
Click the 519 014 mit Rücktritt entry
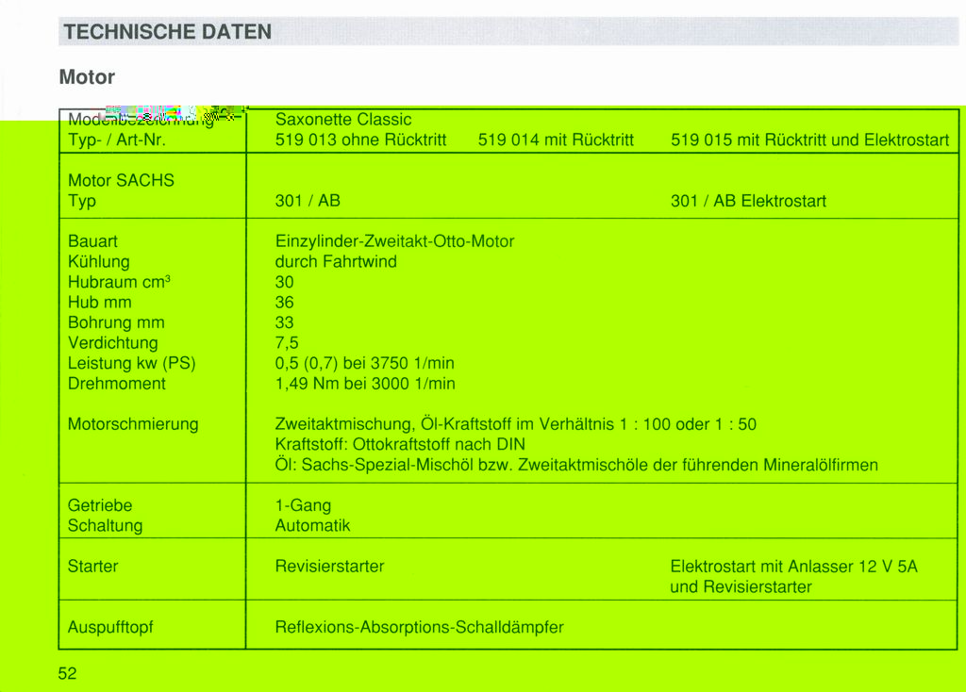click(x=556, y=140)
